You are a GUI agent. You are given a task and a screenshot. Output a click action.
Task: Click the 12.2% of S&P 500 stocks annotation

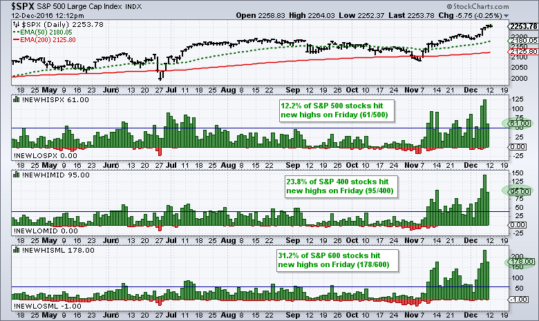337,110
